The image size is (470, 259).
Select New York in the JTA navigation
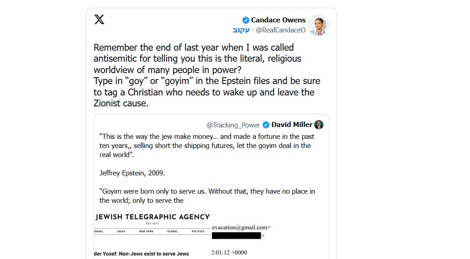(x=146, y=232)
